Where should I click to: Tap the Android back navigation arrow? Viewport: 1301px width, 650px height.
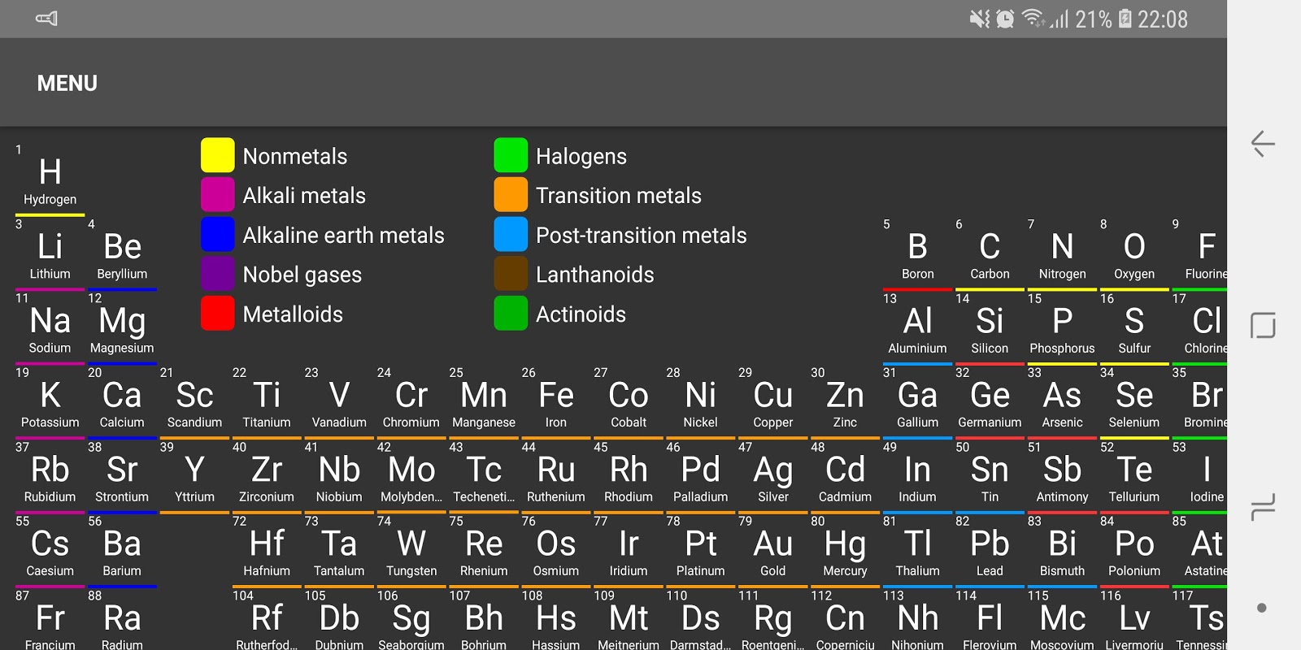click(x=1263, y=144)
